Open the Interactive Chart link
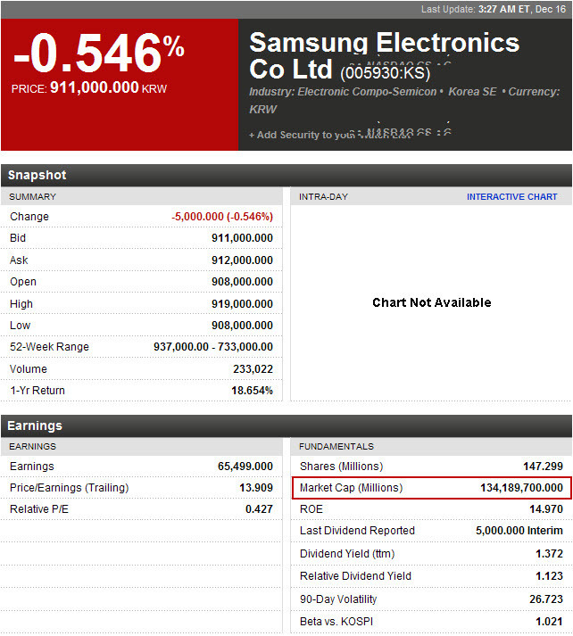The image size is (573, 636). pos(511,197)
